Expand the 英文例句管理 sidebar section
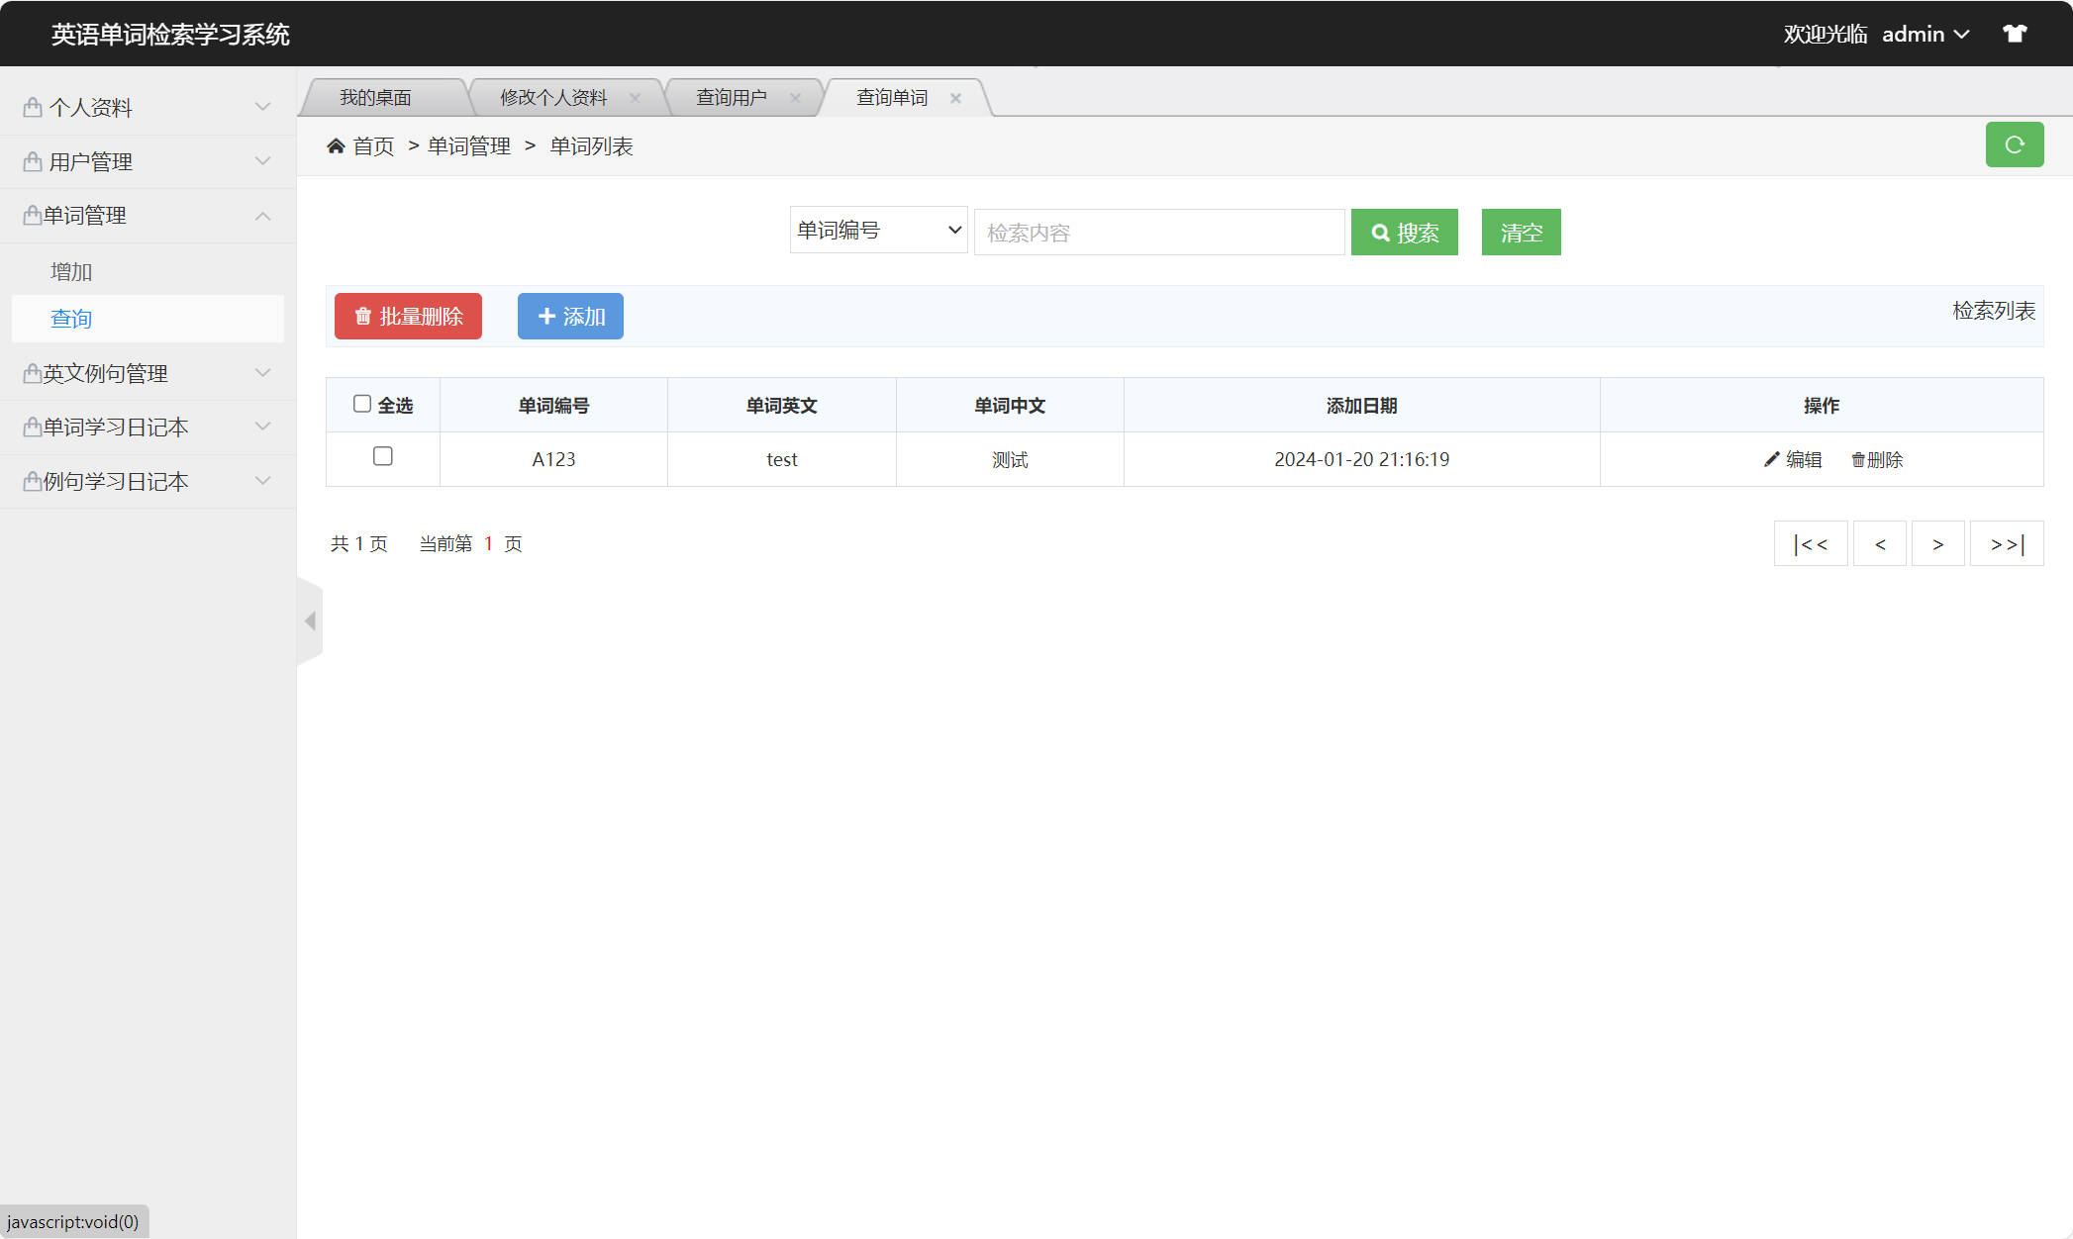 point(147,373)
